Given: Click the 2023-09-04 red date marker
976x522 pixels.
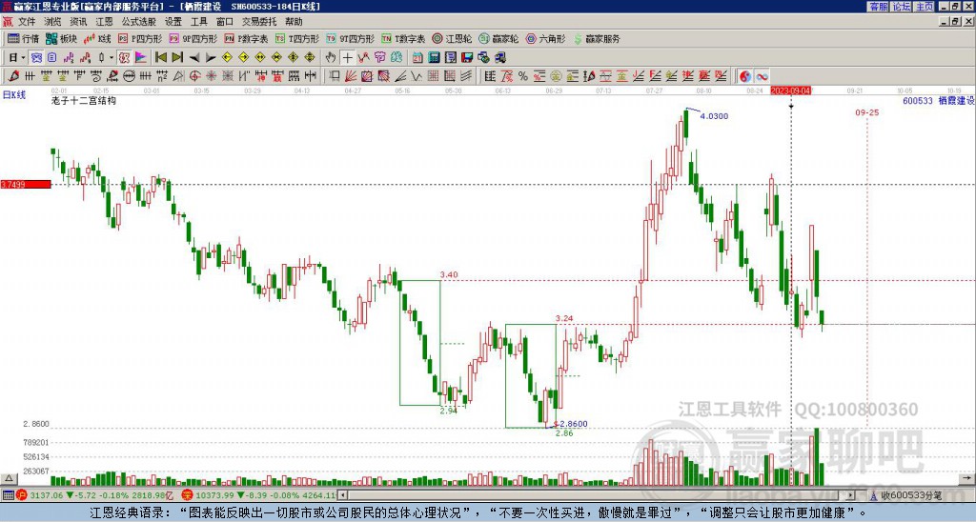Looking at the screenshot, I should click(790, 90).
